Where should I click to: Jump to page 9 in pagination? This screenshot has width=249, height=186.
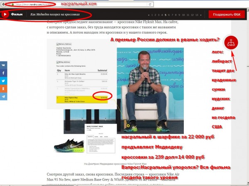[179, 15]
